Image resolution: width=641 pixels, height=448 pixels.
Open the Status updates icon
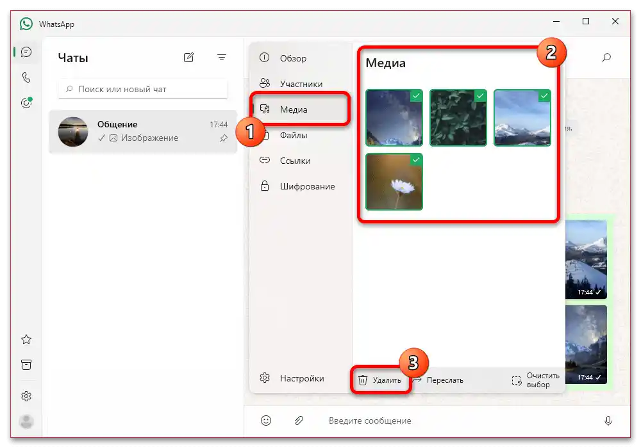[26, 103]
